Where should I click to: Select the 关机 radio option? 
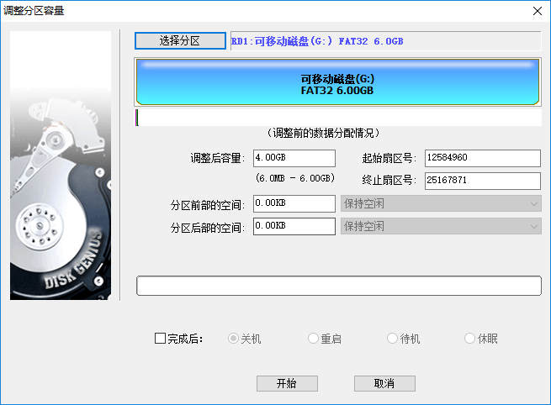coord(234,339)
